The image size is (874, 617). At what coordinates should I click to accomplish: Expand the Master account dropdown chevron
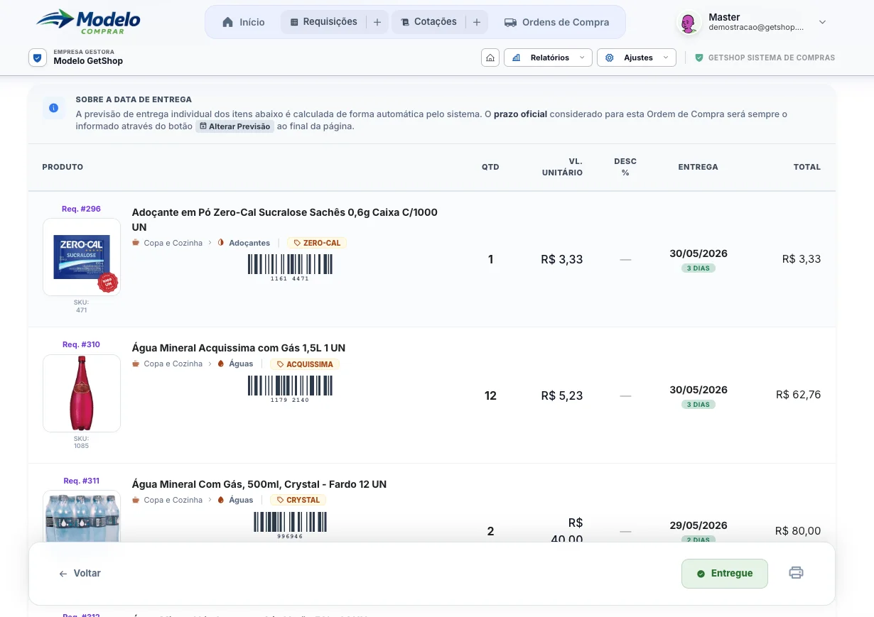(822, 22)
